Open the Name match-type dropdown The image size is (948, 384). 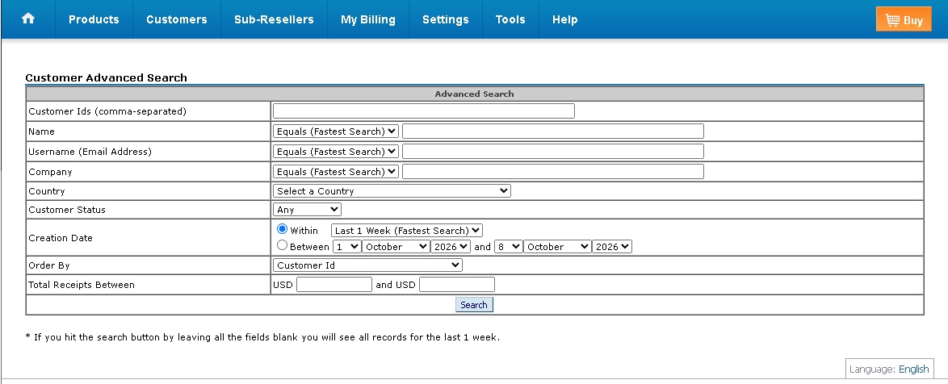336,131
